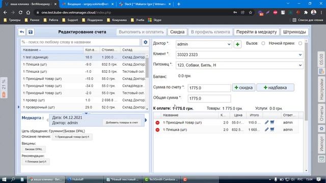Click Перейти в медкарту button
Screen dimensions: 326x183
pos(257,32)
